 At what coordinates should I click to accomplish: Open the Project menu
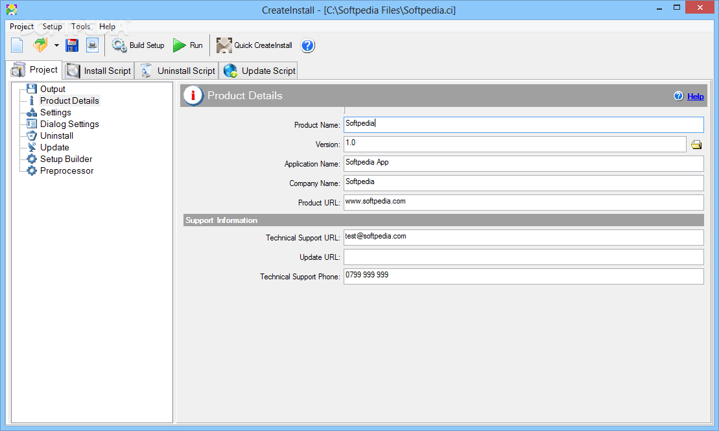point(21,27)
